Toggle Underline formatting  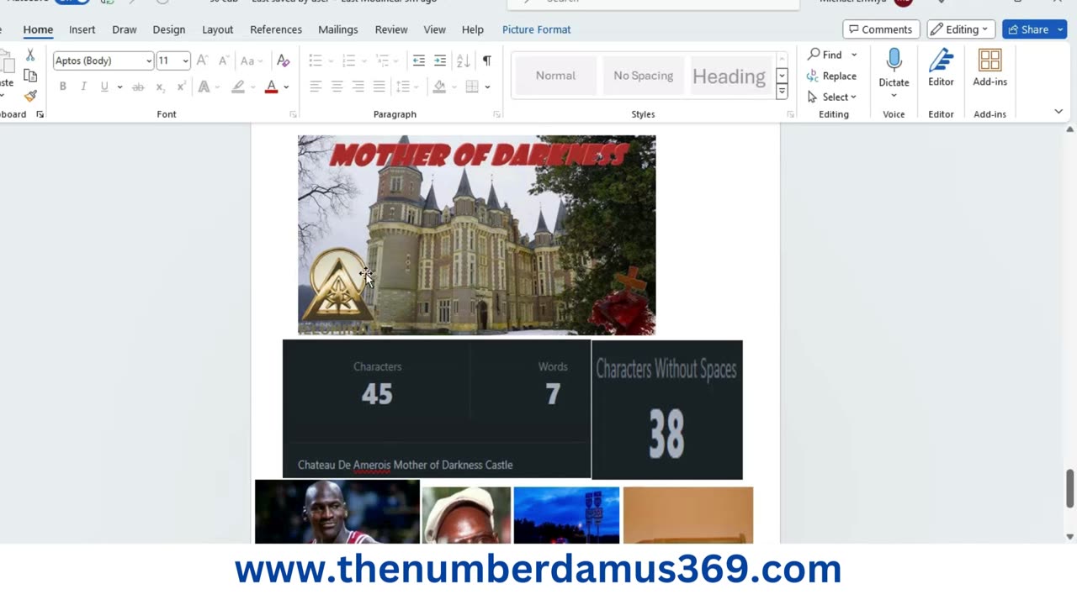tap(104, 87)
